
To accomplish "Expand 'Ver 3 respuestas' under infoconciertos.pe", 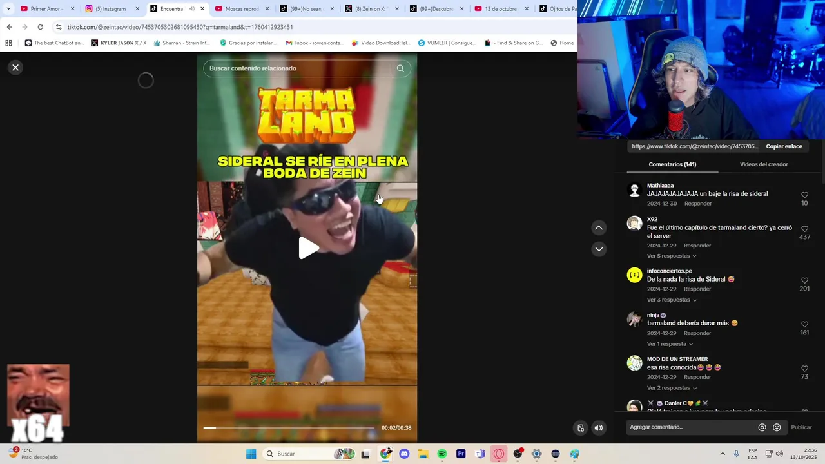I will click(x=672, y=300).
